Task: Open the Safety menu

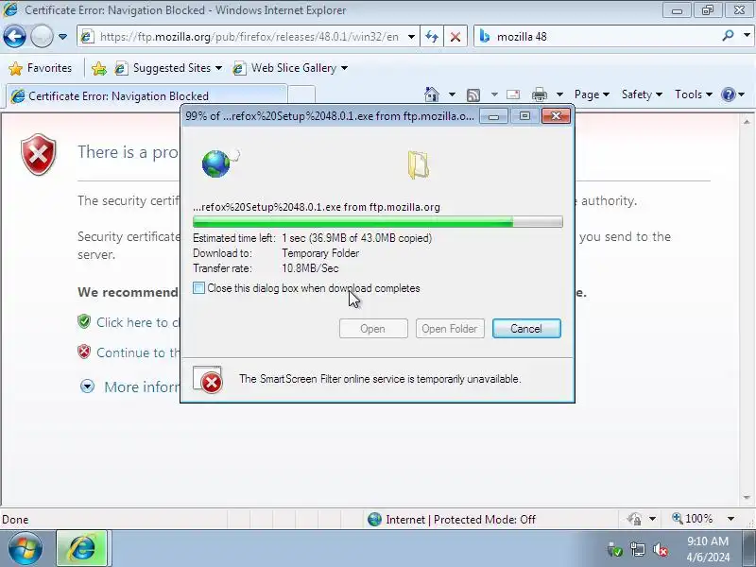Action: click(x=642, y=94)
